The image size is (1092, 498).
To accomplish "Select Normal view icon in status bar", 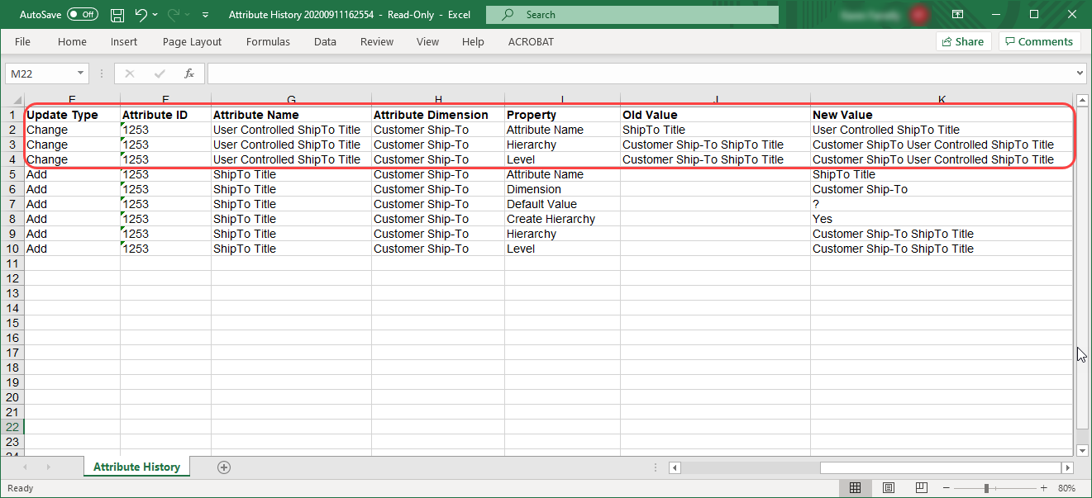I will click(x=856, y=488).
